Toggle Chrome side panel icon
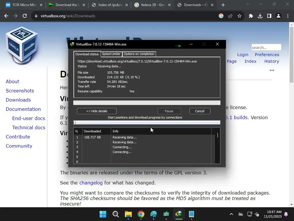 pyautogui.click(x=269, y=16)
